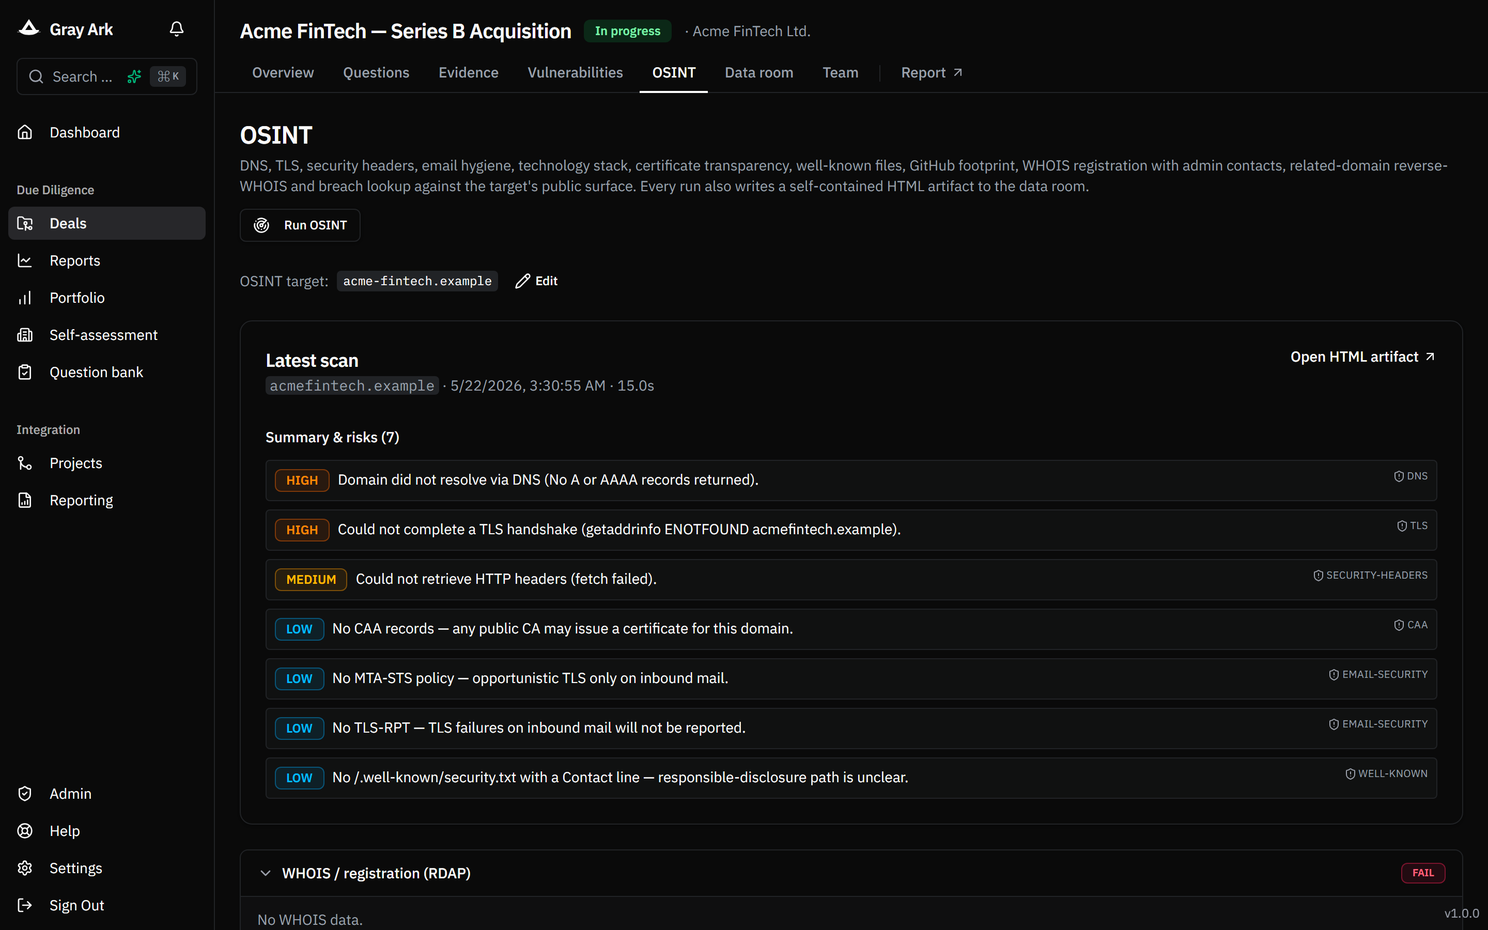This screenshot has width=1488, height=930.
Task: Open the No CAA records finding
Action: (x=851, y=629)
